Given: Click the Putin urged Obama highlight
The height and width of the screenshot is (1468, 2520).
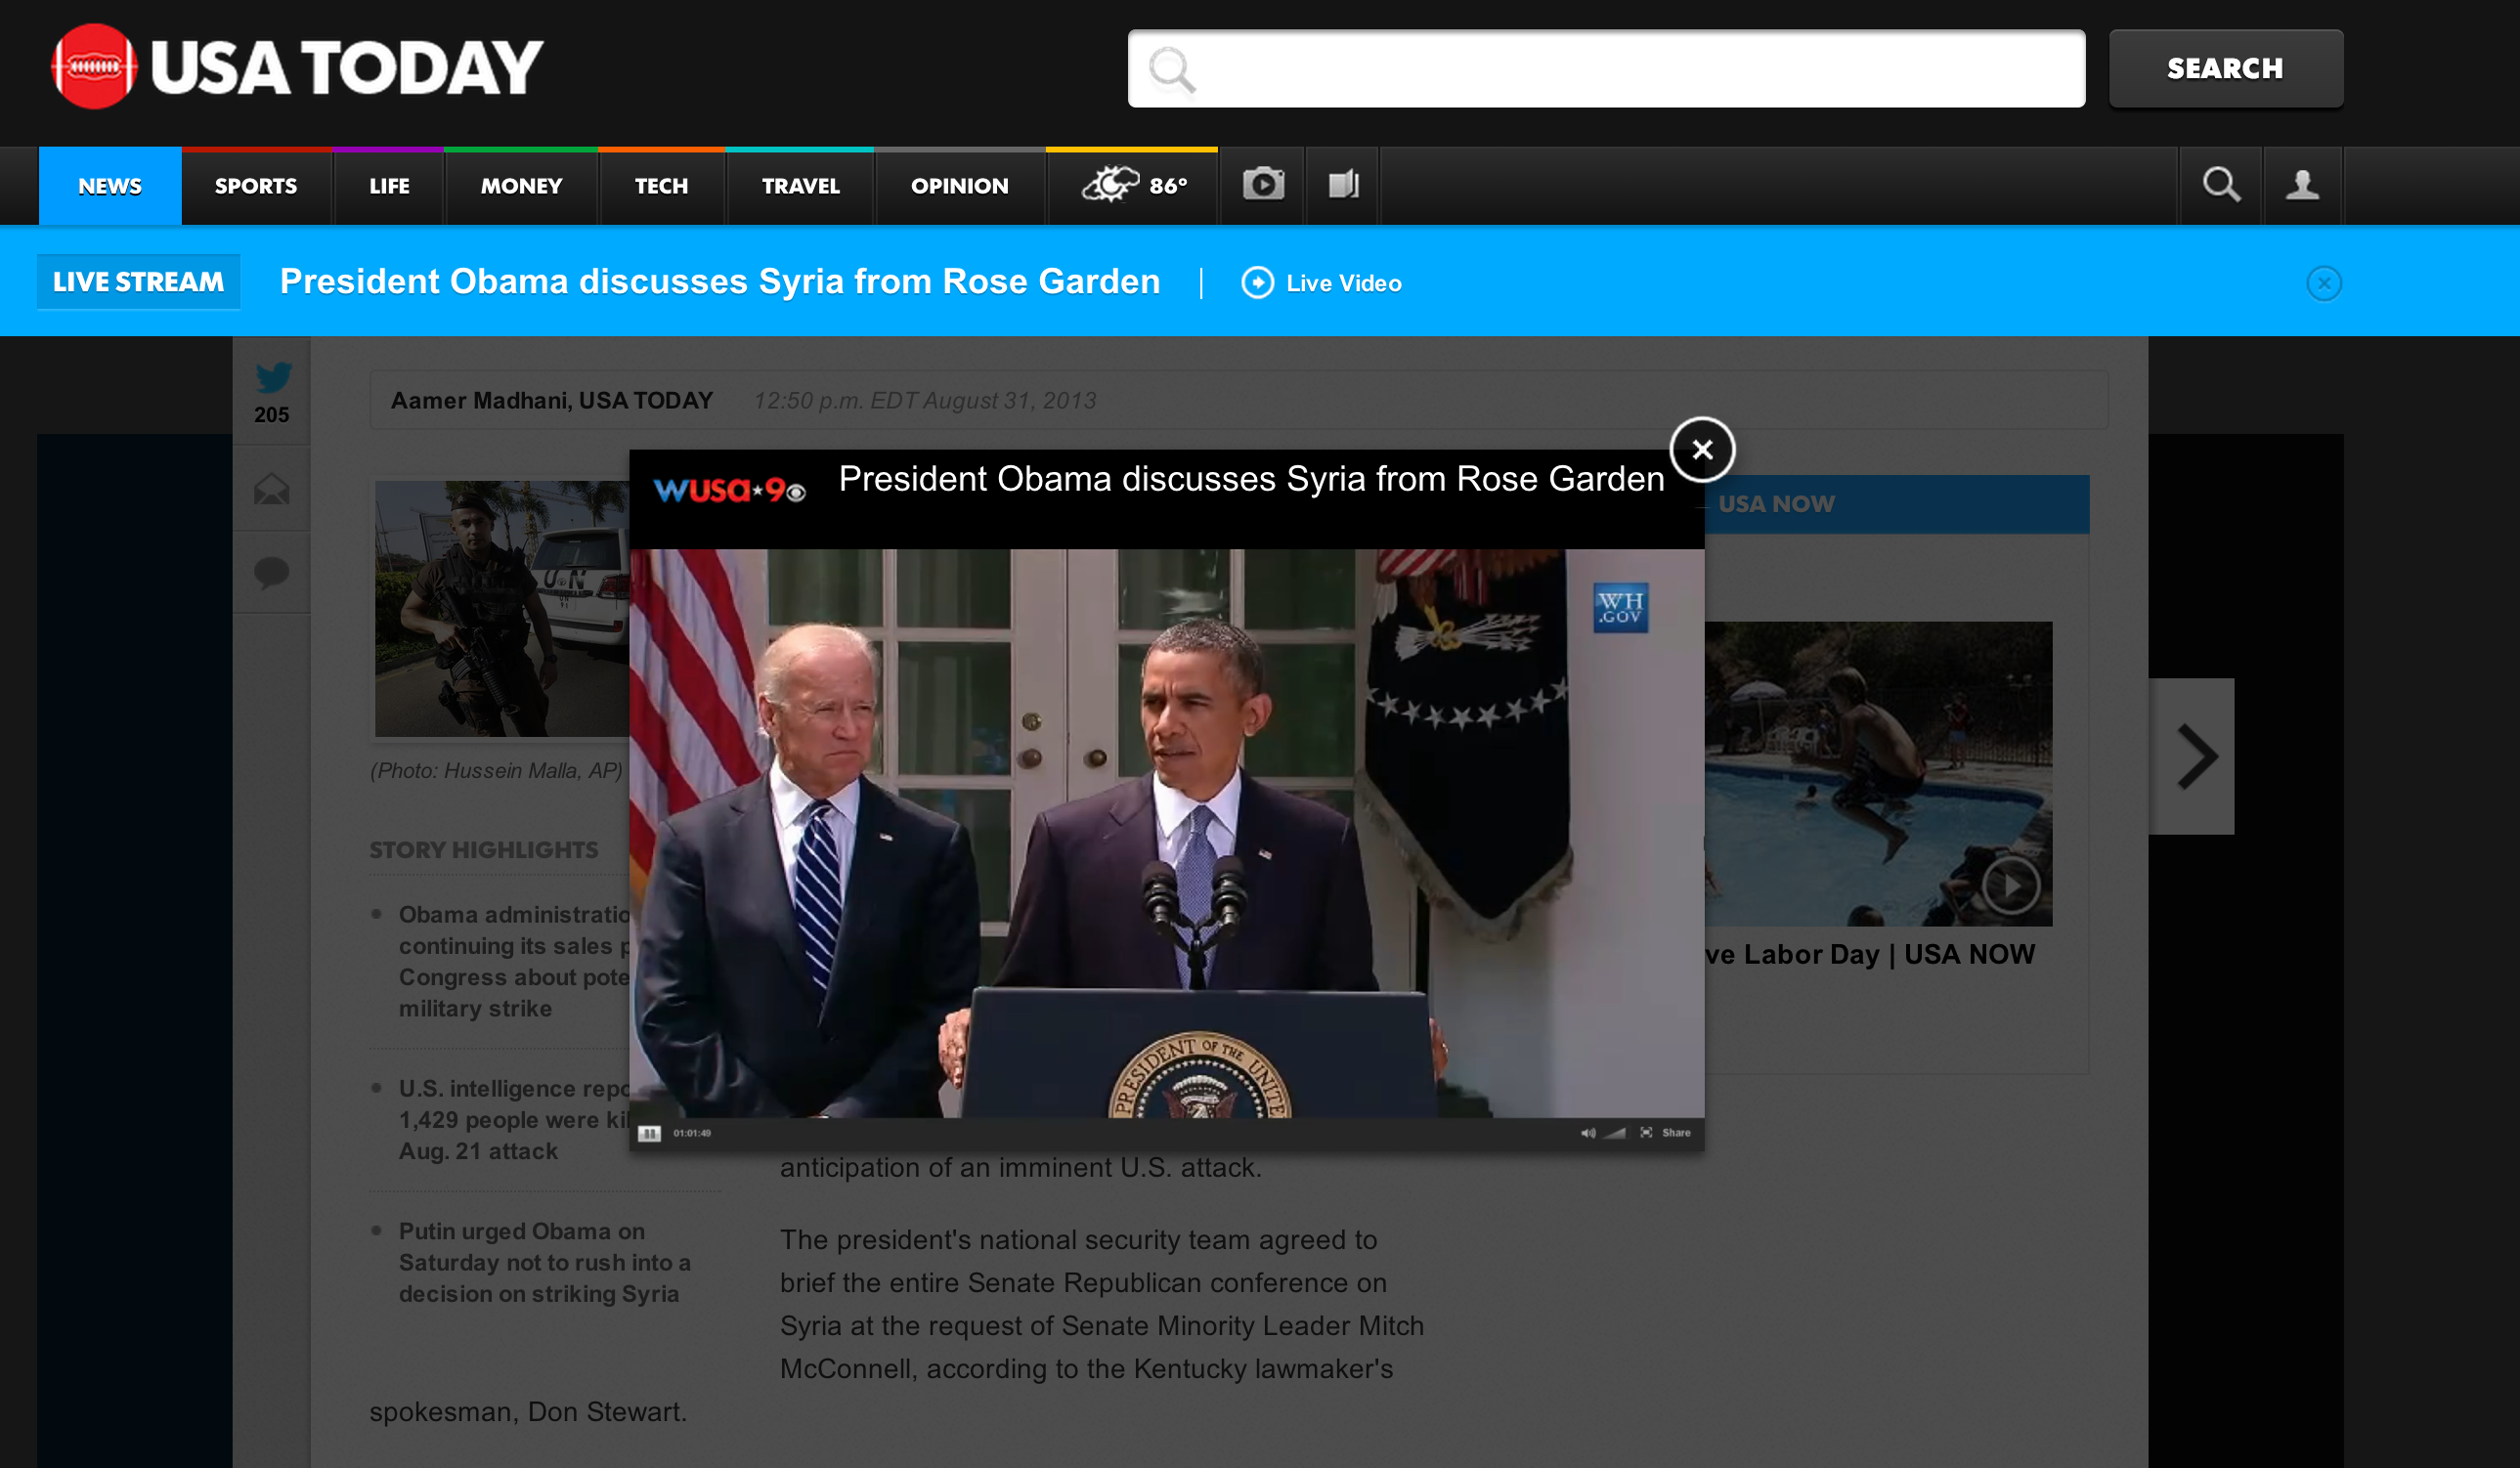Looking at the screenshot, I should (x=545, y=1262).
